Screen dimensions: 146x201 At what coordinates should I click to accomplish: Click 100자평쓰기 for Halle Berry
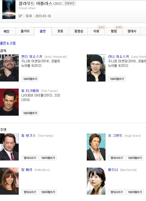(x=48, y=192)
